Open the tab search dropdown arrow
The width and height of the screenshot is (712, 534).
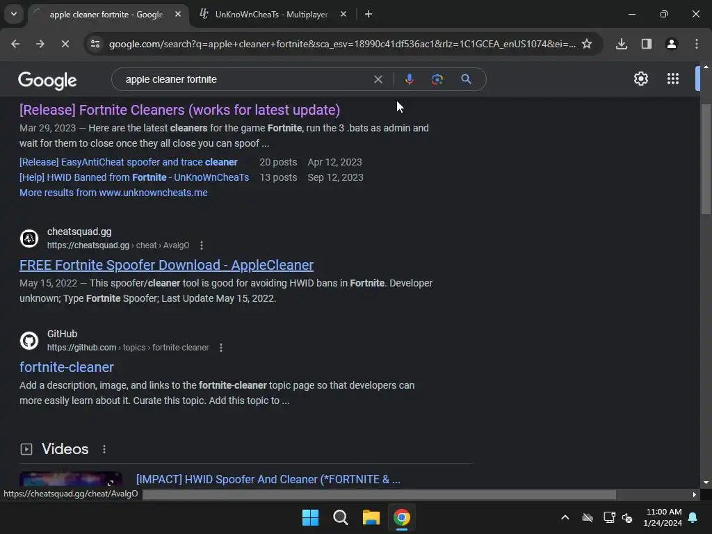pyautogui.click(x=14, y=14)
